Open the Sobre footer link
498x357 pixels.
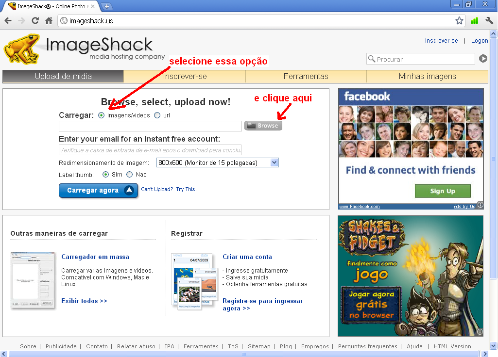point(28,346)
